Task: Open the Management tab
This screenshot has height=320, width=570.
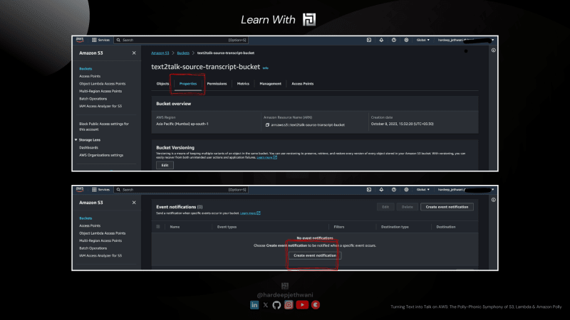Action: click(270, 83)
